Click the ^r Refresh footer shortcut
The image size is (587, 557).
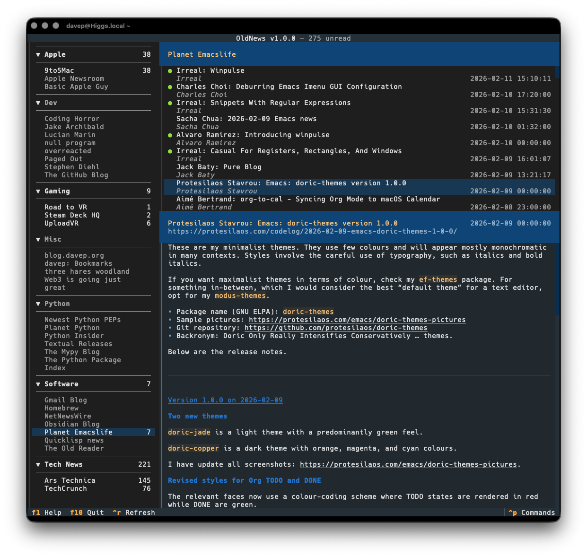point(134,513)
